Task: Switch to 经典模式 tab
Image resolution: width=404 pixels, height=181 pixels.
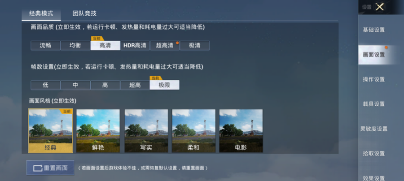Action: pos(41,13)
